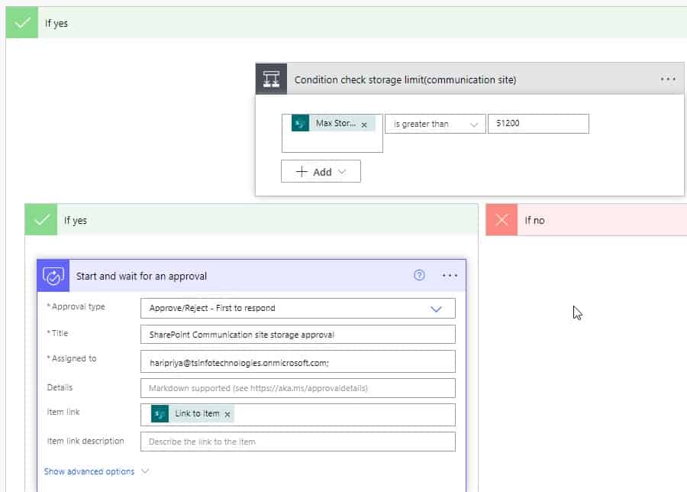Open the ellipsis menu for the approval action

click(x=450, y=275)
